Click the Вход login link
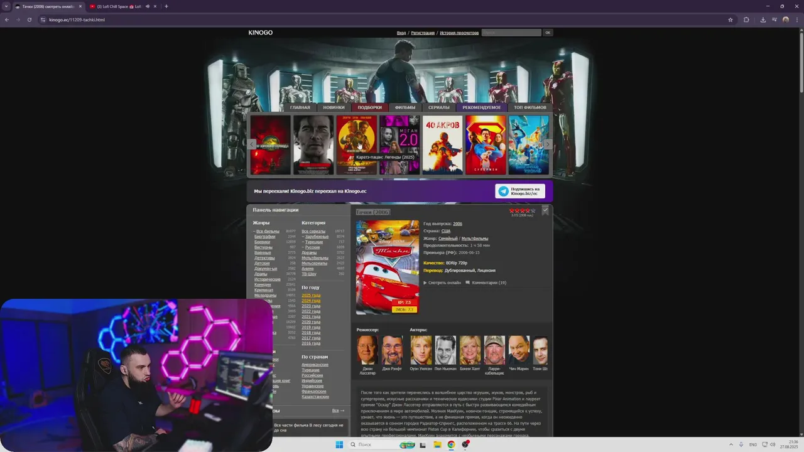 tap(401, 33)
